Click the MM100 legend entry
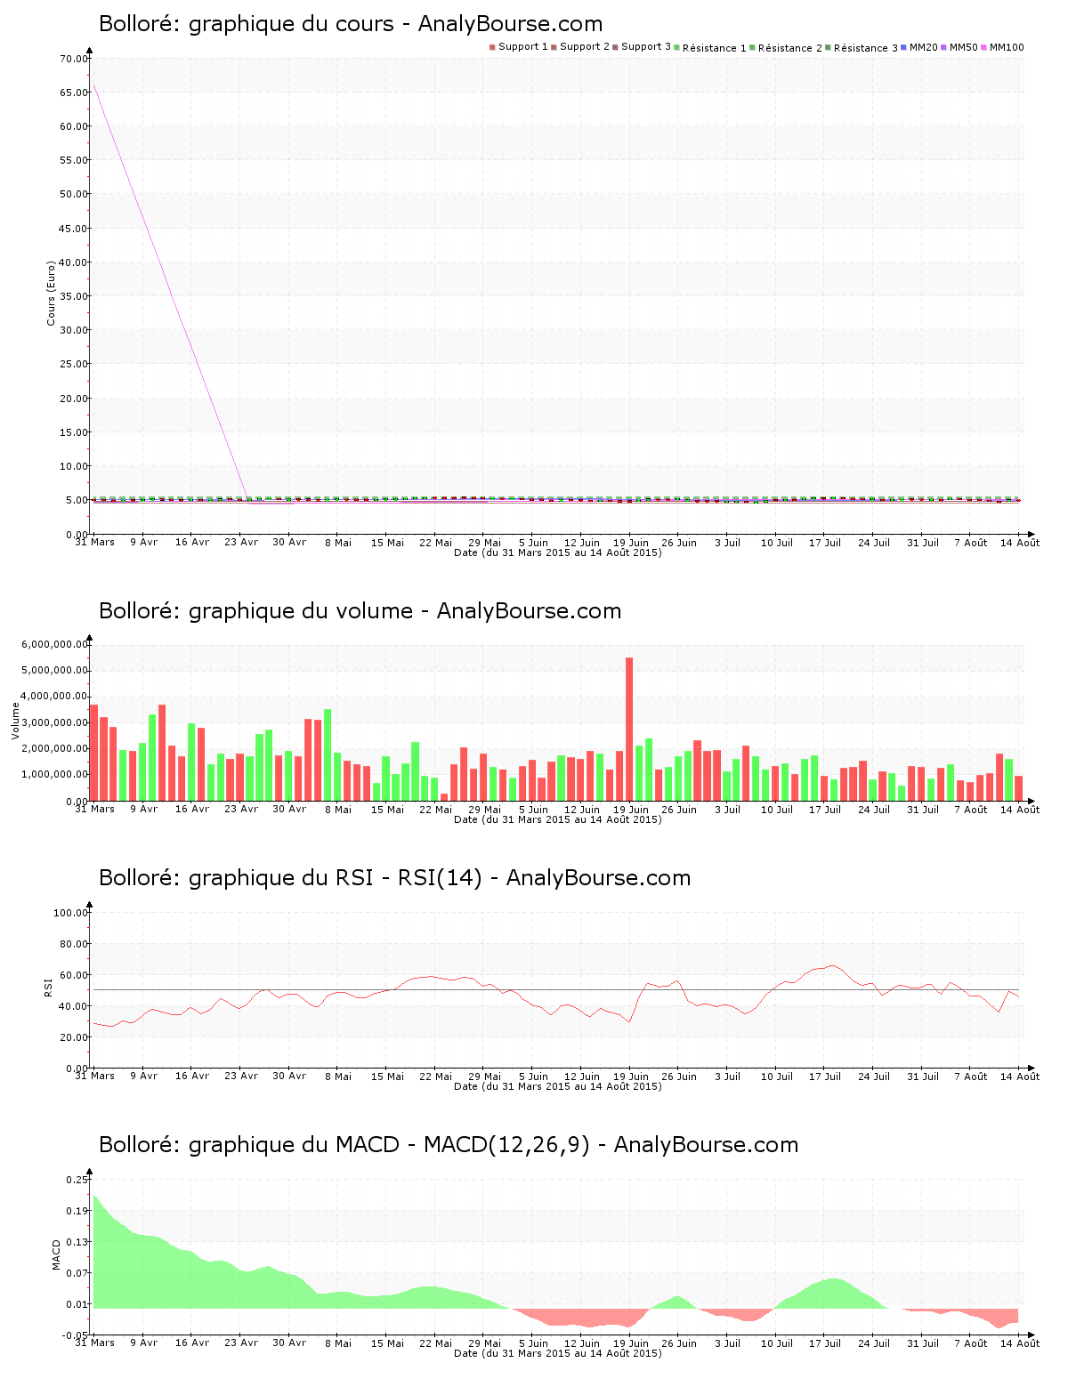The width and height of the screenshot is (1068, 1379). click(1006, 47)
